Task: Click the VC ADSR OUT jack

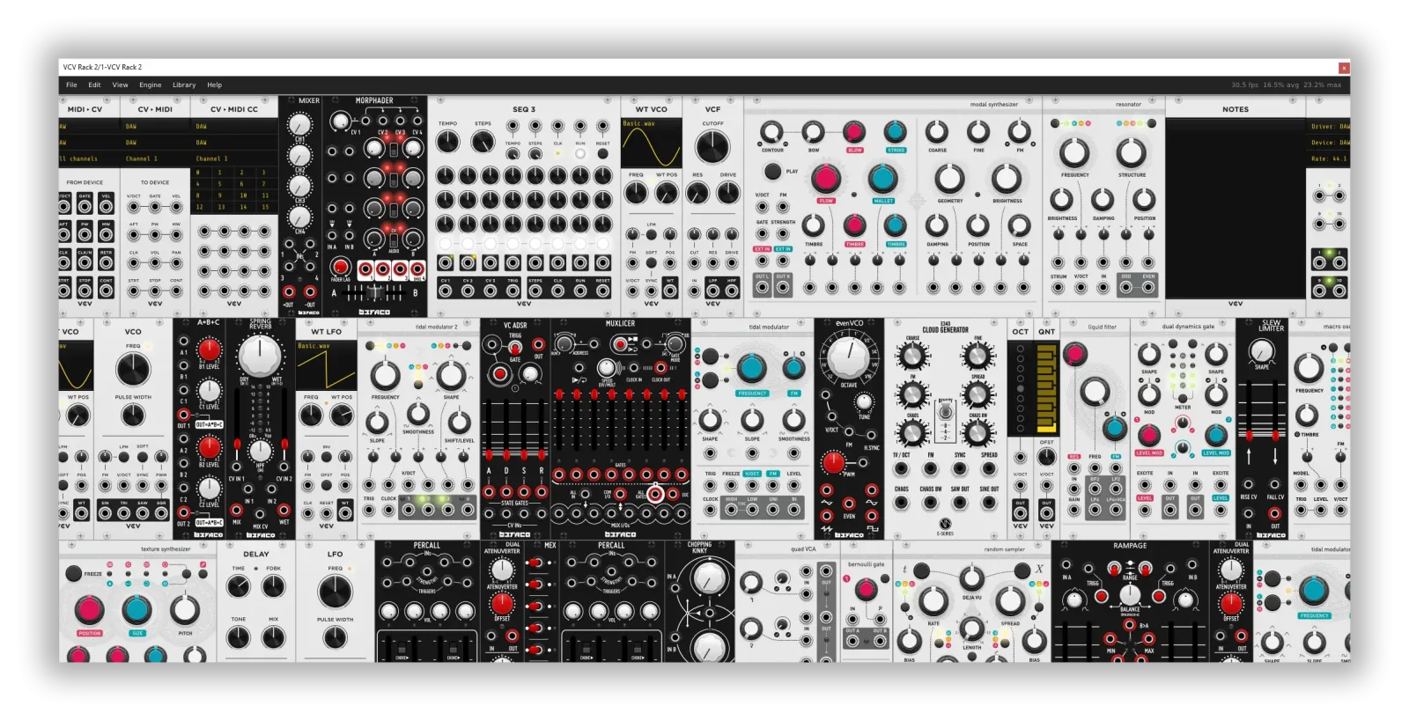Action: coord(538,345)
